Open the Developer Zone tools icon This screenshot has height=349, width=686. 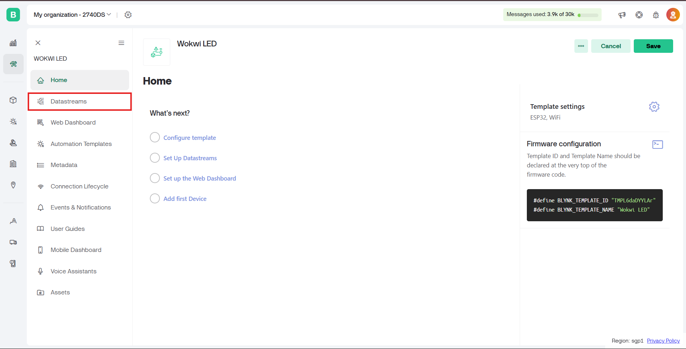click(x=13, y=64)
